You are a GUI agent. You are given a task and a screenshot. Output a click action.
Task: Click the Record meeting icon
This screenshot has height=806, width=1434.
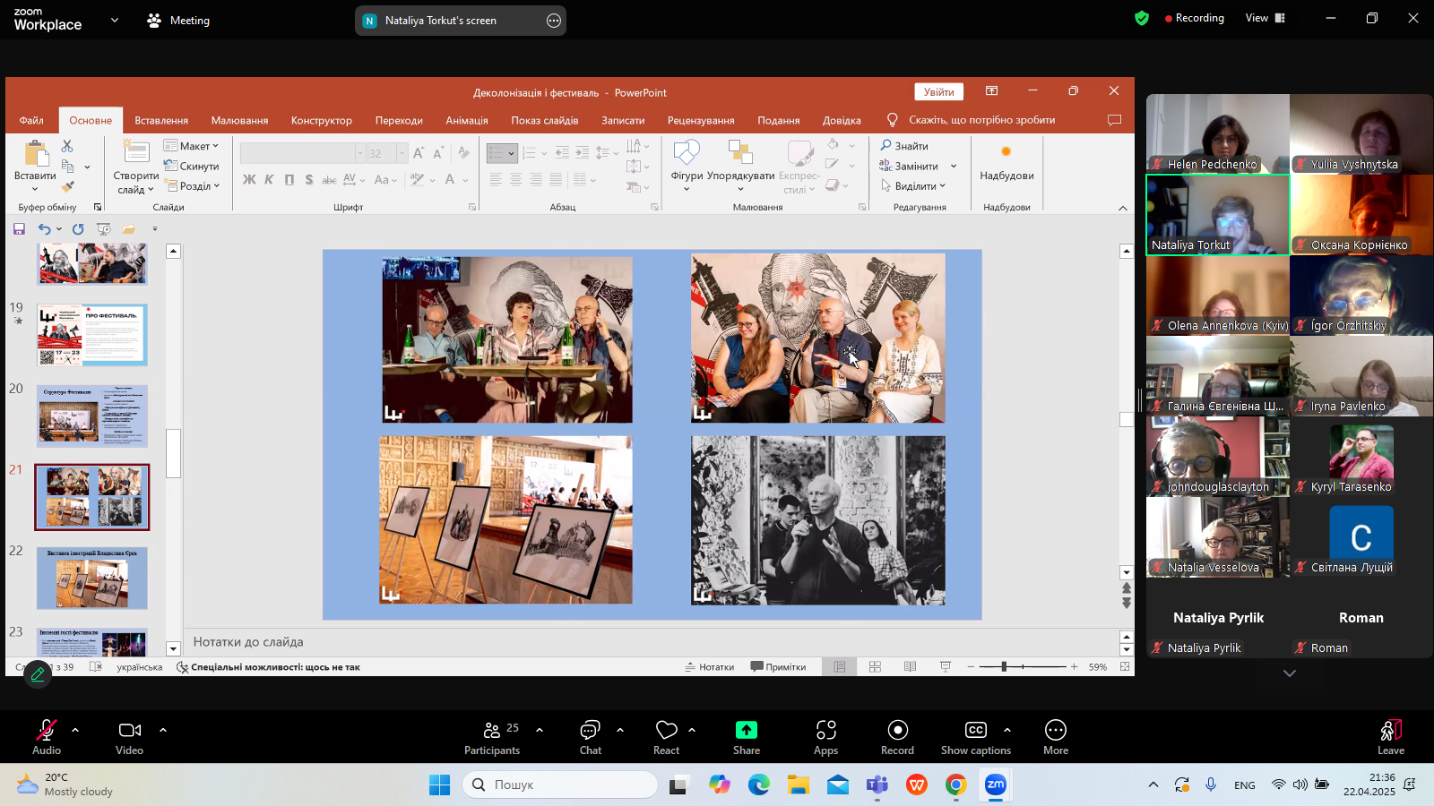897,731
